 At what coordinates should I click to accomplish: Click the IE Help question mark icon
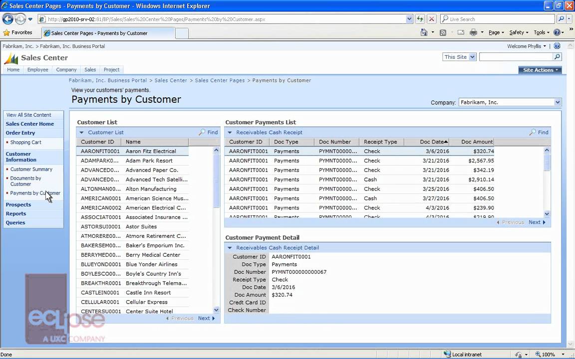click(557, 32)
